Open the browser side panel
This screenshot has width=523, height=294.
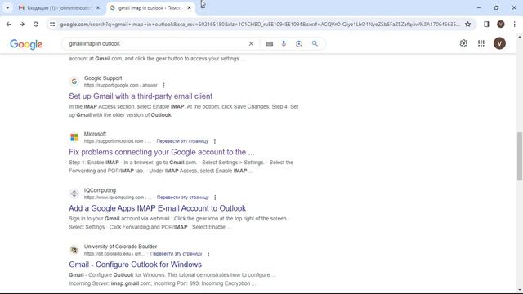click(487, 24)
